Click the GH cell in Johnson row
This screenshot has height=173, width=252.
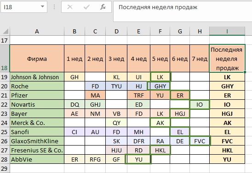[x=74, y=77]
